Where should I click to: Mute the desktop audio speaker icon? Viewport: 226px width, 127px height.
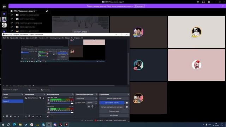pyautogui.click(x=49, y=103)
